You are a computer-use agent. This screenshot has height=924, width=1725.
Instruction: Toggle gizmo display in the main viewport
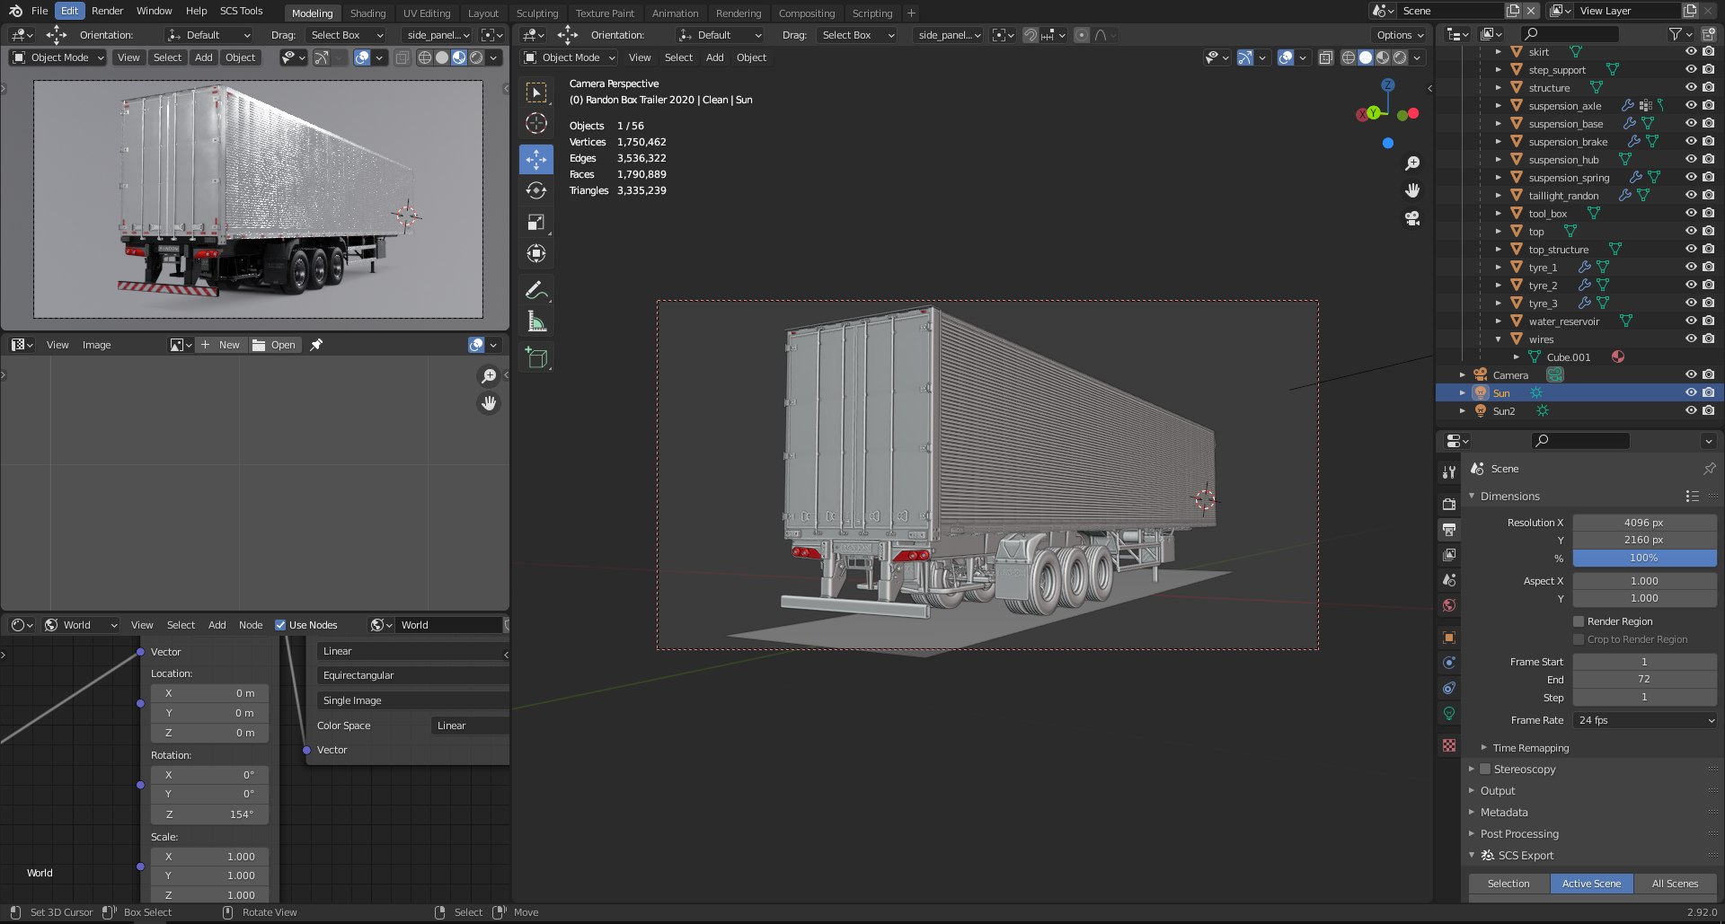[1245, 57]
